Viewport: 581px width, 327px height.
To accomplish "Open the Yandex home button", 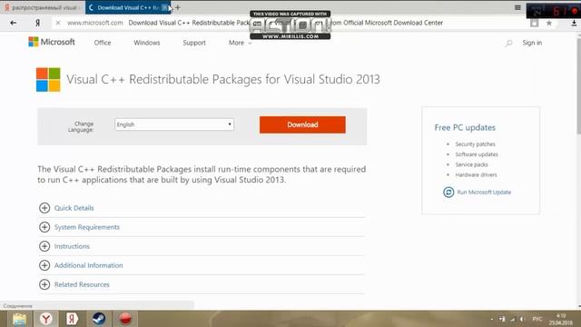I will point(37,23).
